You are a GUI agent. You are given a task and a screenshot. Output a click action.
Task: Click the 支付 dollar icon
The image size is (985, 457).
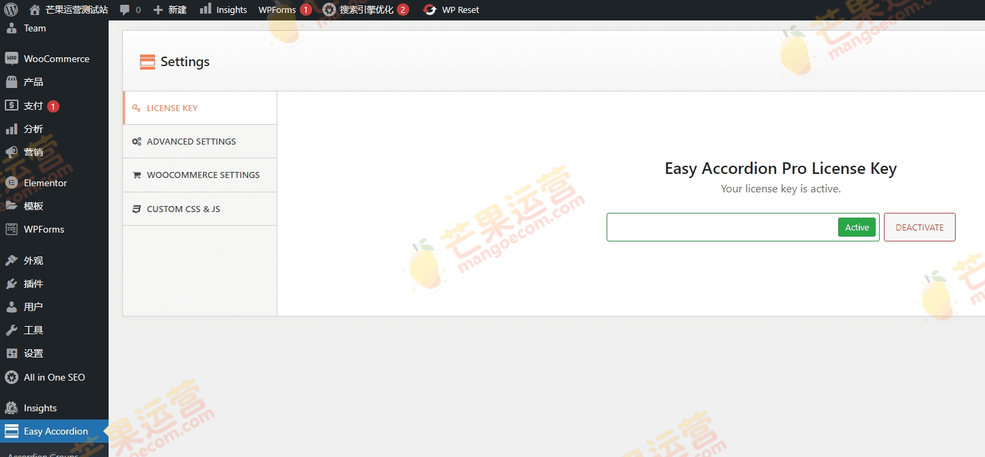12,106
